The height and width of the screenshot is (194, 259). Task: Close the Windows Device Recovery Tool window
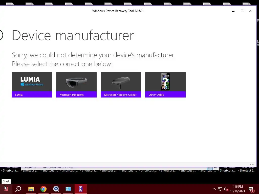250,11
